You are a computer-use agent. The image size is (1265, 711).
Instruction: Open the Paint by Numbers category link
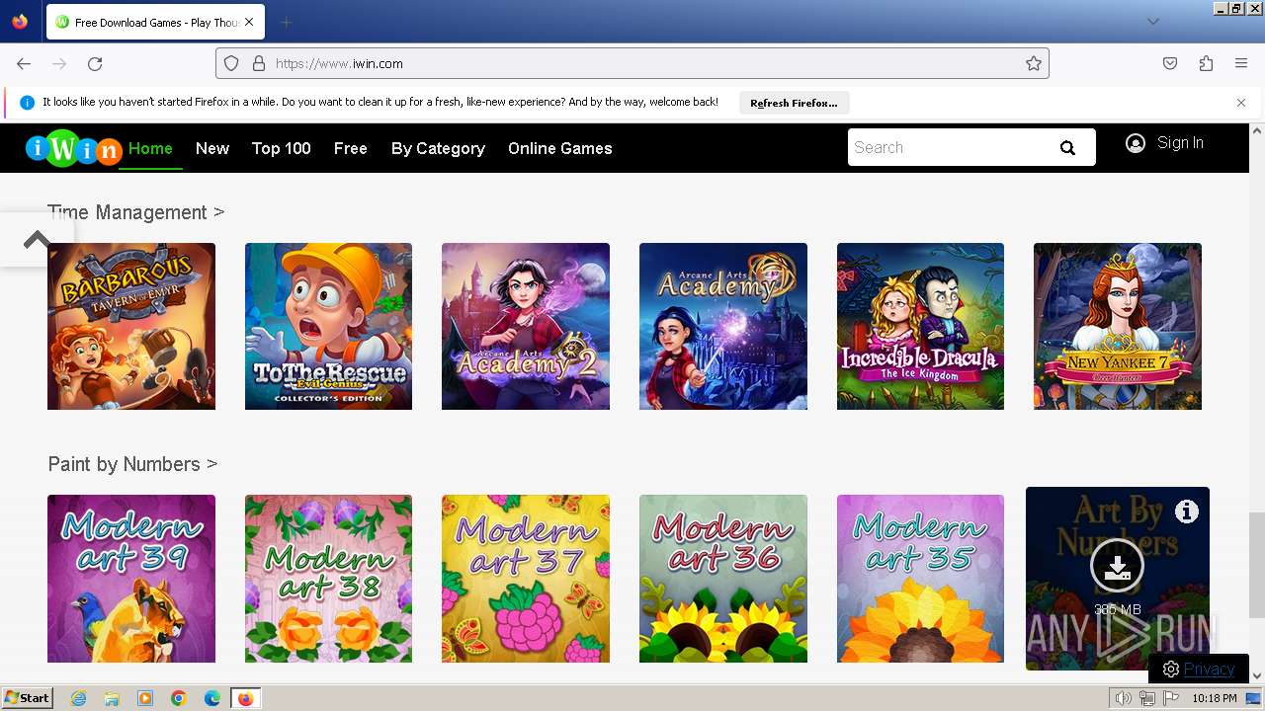tap(132, 464)
